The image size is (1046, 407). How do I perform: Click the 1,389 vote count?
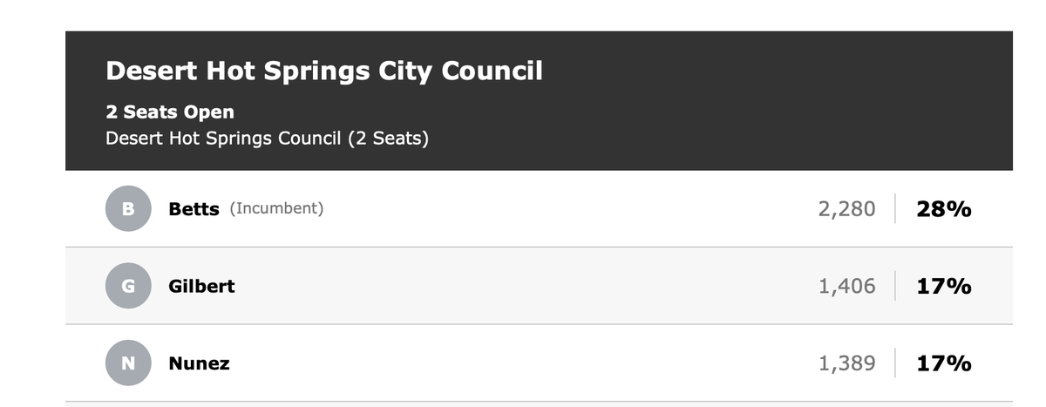pyautogui.click(x=846, y=363)
